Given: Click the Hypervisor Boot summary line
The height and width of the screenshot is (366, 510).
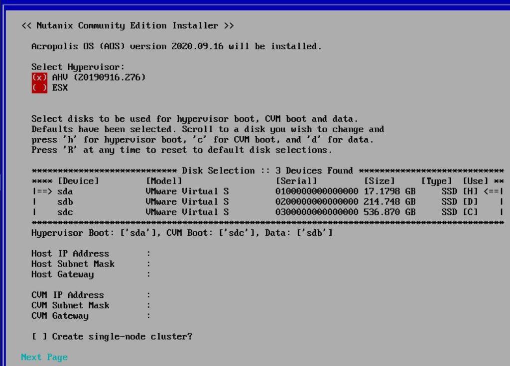Looking at the screenshot, I should click(182, 233).
